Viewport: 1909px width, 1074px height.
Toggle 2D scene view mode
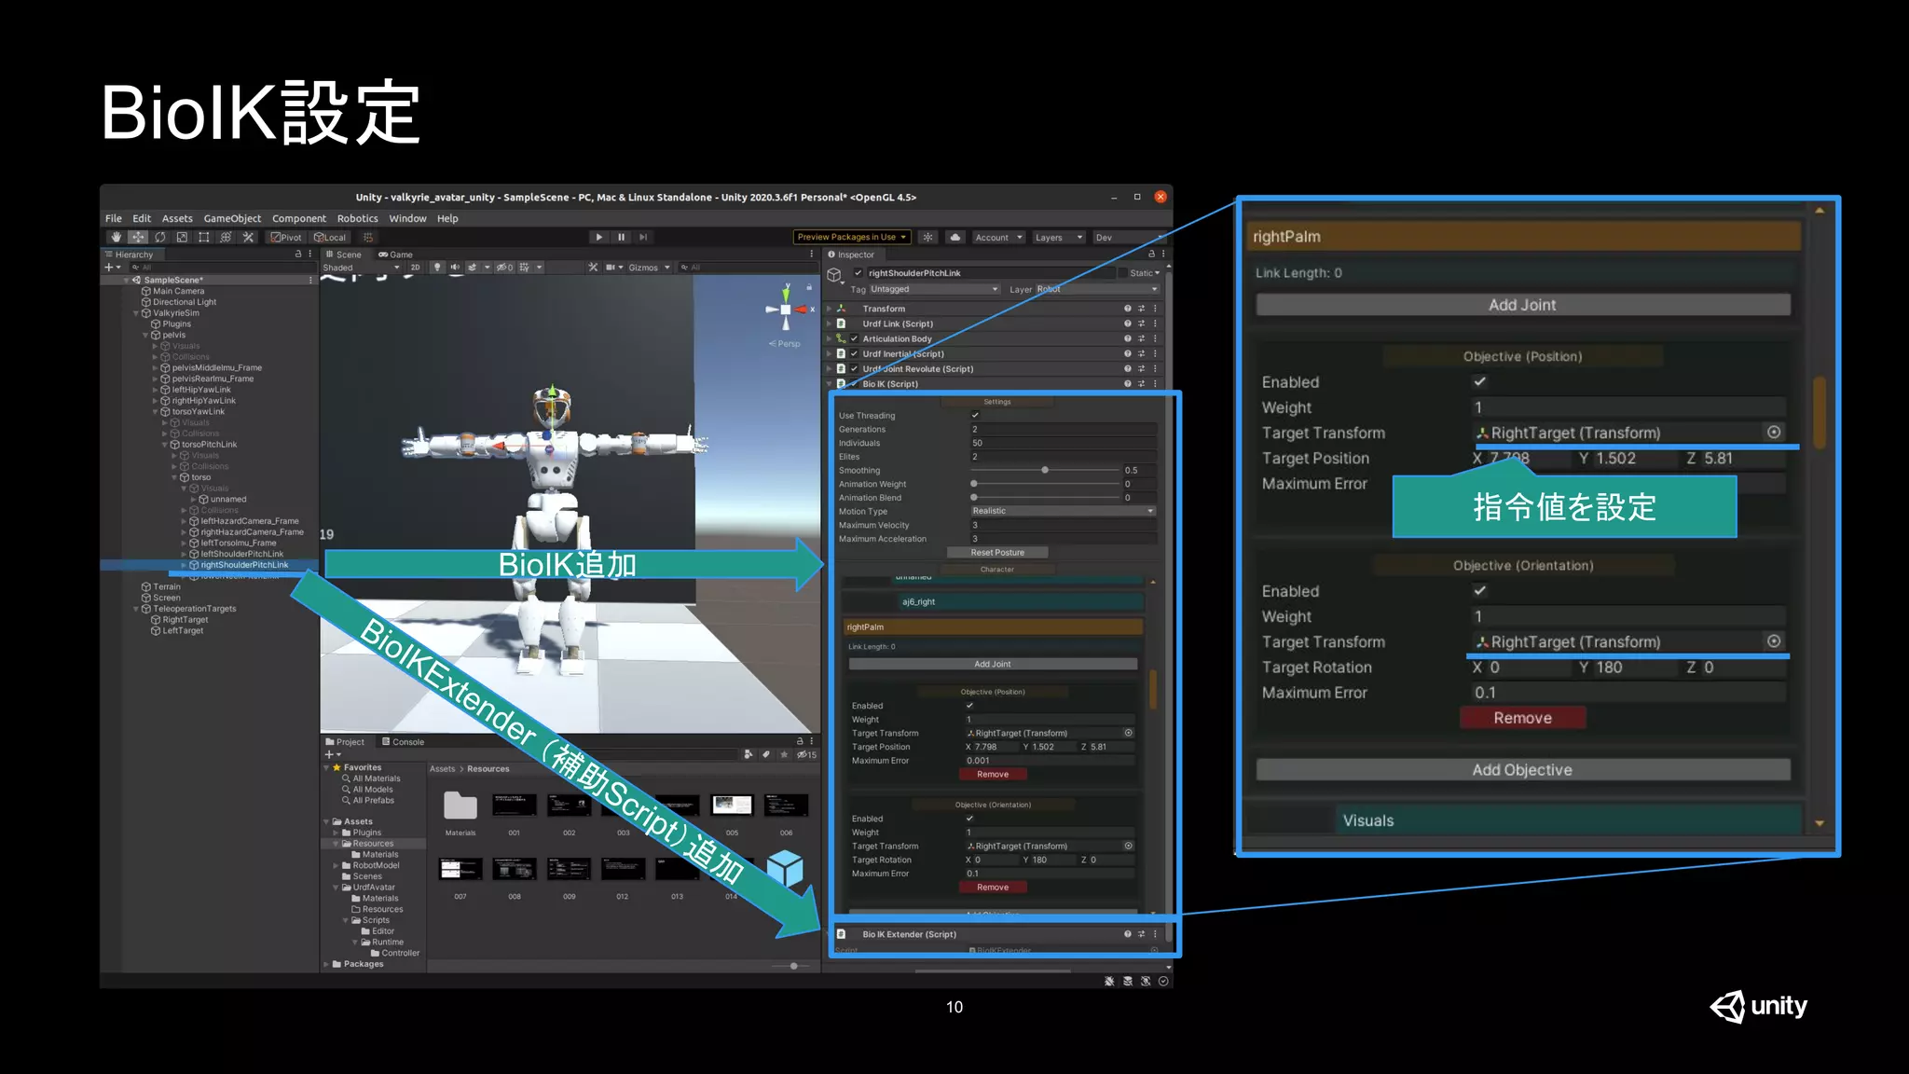click(416, 268)
